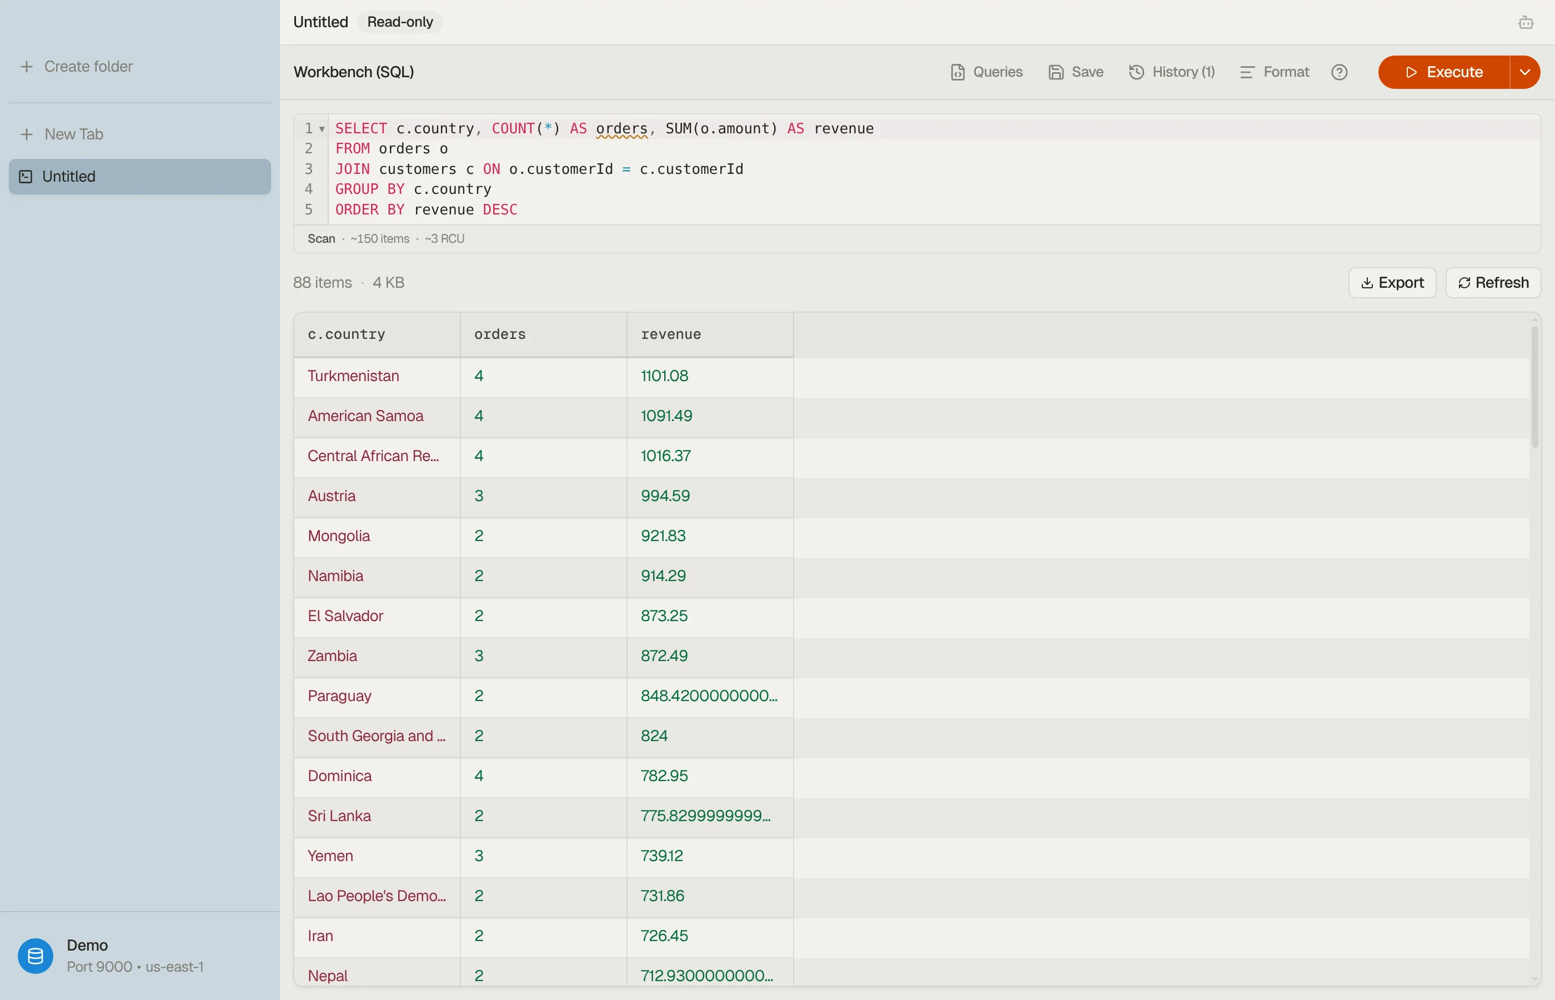Open History (1) panel
This screenshot has width=1555, height=1000.
tap(1171, 72)
